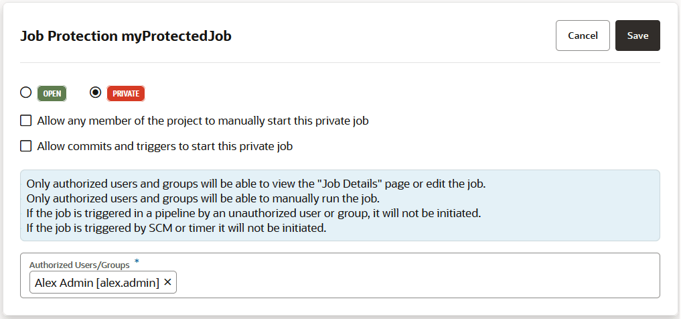Image resolution: width=681 pixels, height=319 pixels.
Task: Enable project members manually starting private job
Action: coord(26,121)
